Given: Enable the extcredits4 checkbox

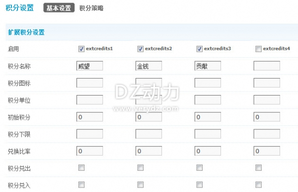Looking at the screenshot, I should pos(258,49).
